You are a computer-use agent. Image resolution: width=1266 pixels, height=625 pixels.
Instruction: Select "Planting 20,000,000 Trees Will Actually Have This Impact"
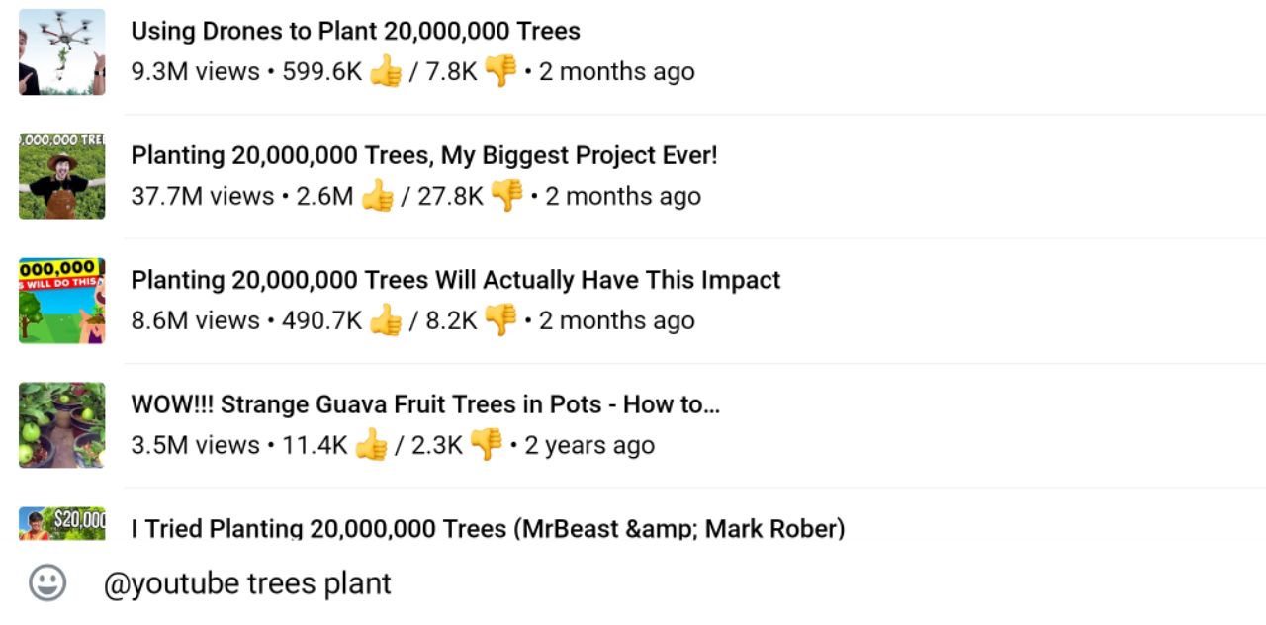click(455, 280)
